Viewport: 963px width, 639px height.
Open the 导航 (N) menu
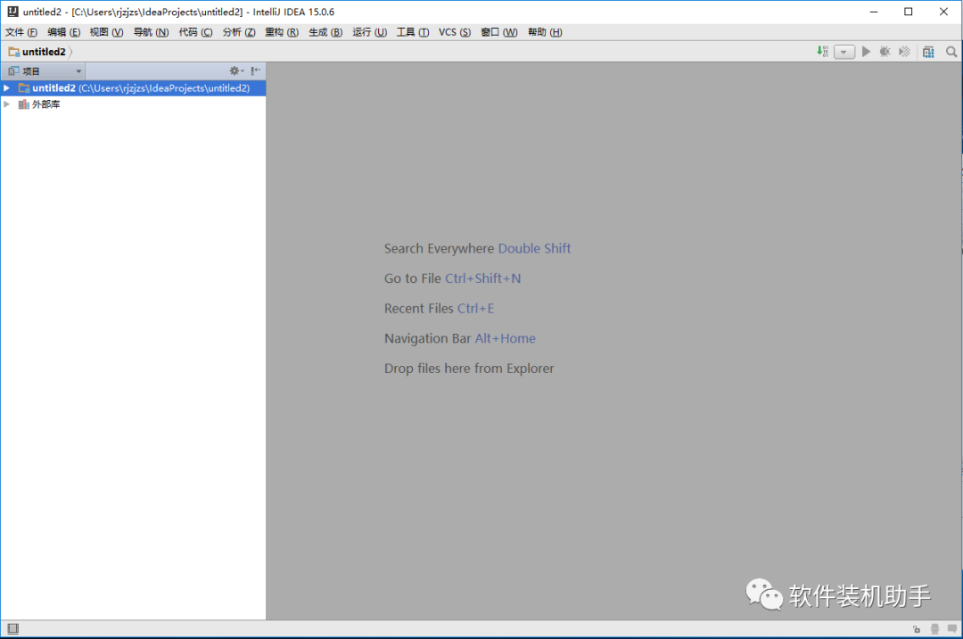(151, 32)
